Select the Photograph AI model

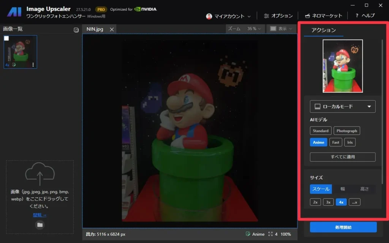(x=346, y=131)
